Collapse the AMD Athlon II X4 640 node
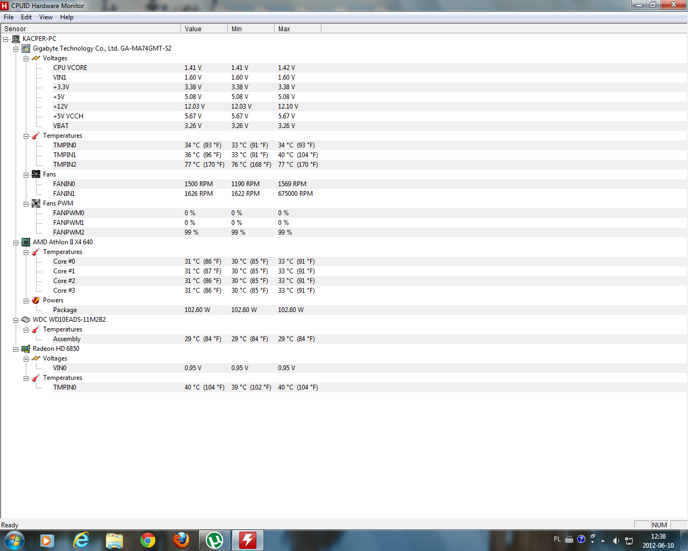 (x=16, y=243)
